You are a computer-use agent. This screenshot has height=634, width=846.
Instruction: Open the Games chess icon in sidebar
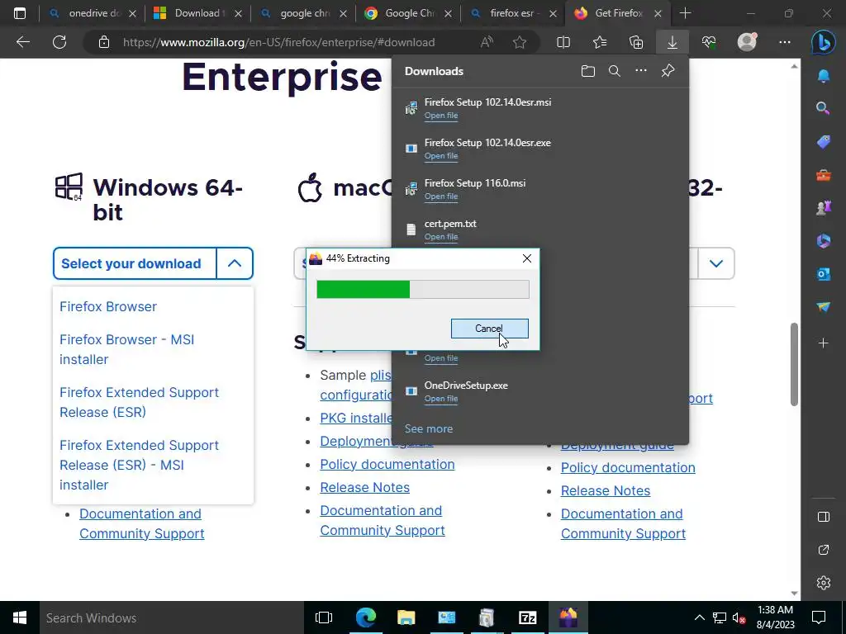point(824,207)
